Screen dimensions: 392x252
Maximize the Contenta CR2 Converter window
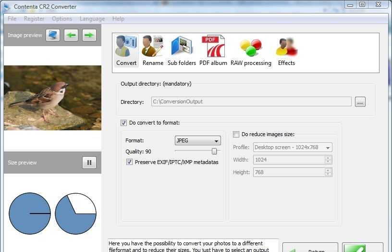point(362,4)
